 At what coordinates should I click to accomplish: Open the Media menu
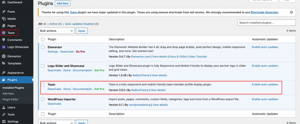[x=11, y=19]
